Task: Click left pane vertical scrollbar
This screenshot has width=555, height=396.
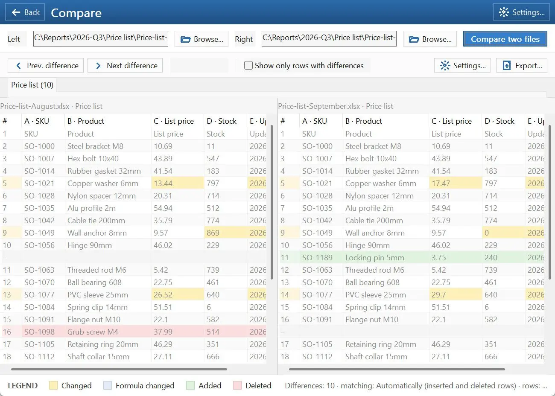Action: [x=272, y=202]
